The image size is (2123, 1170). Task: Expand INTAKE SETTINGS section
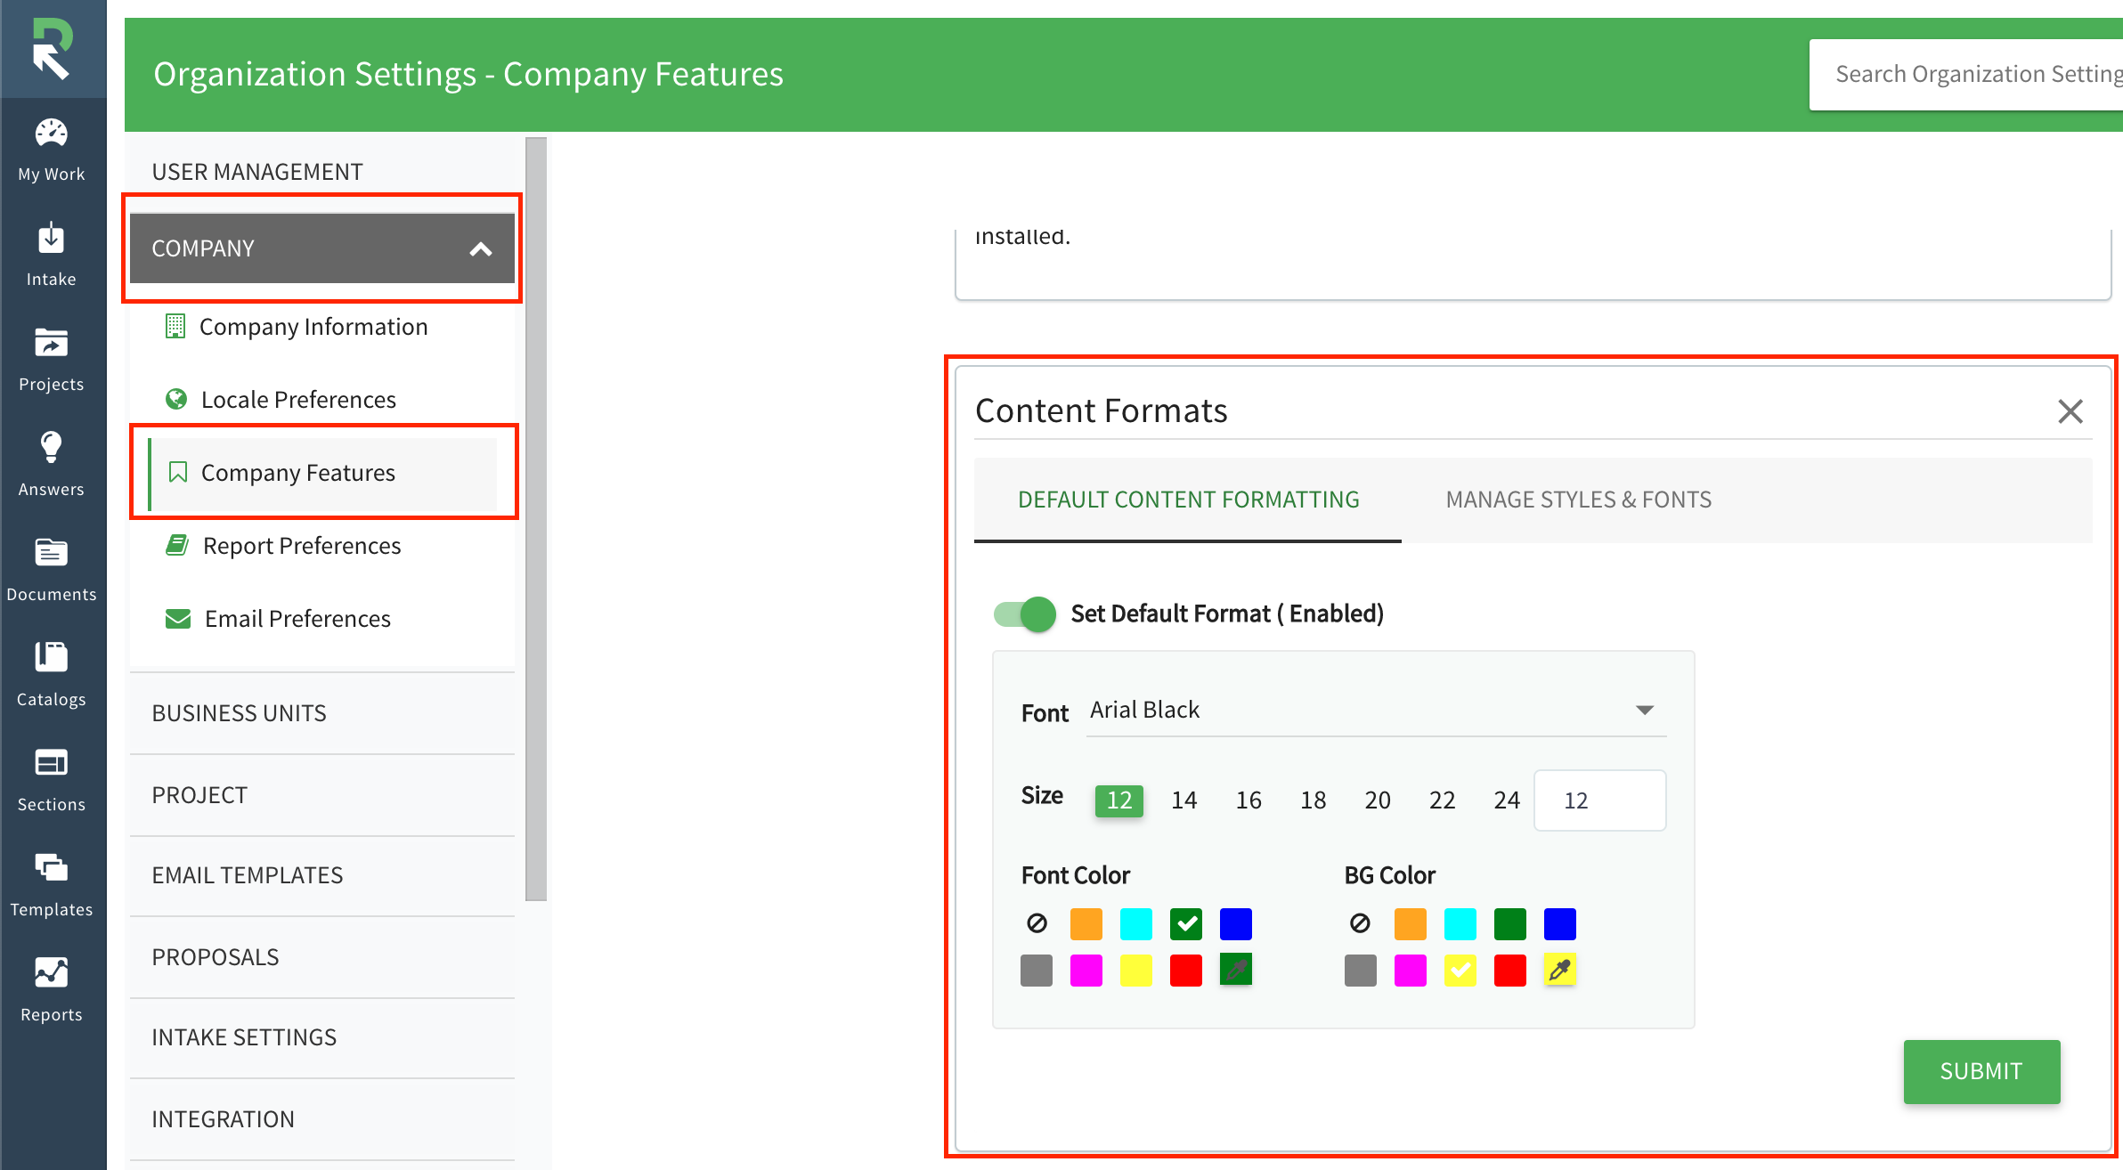tap(322, 1037)
